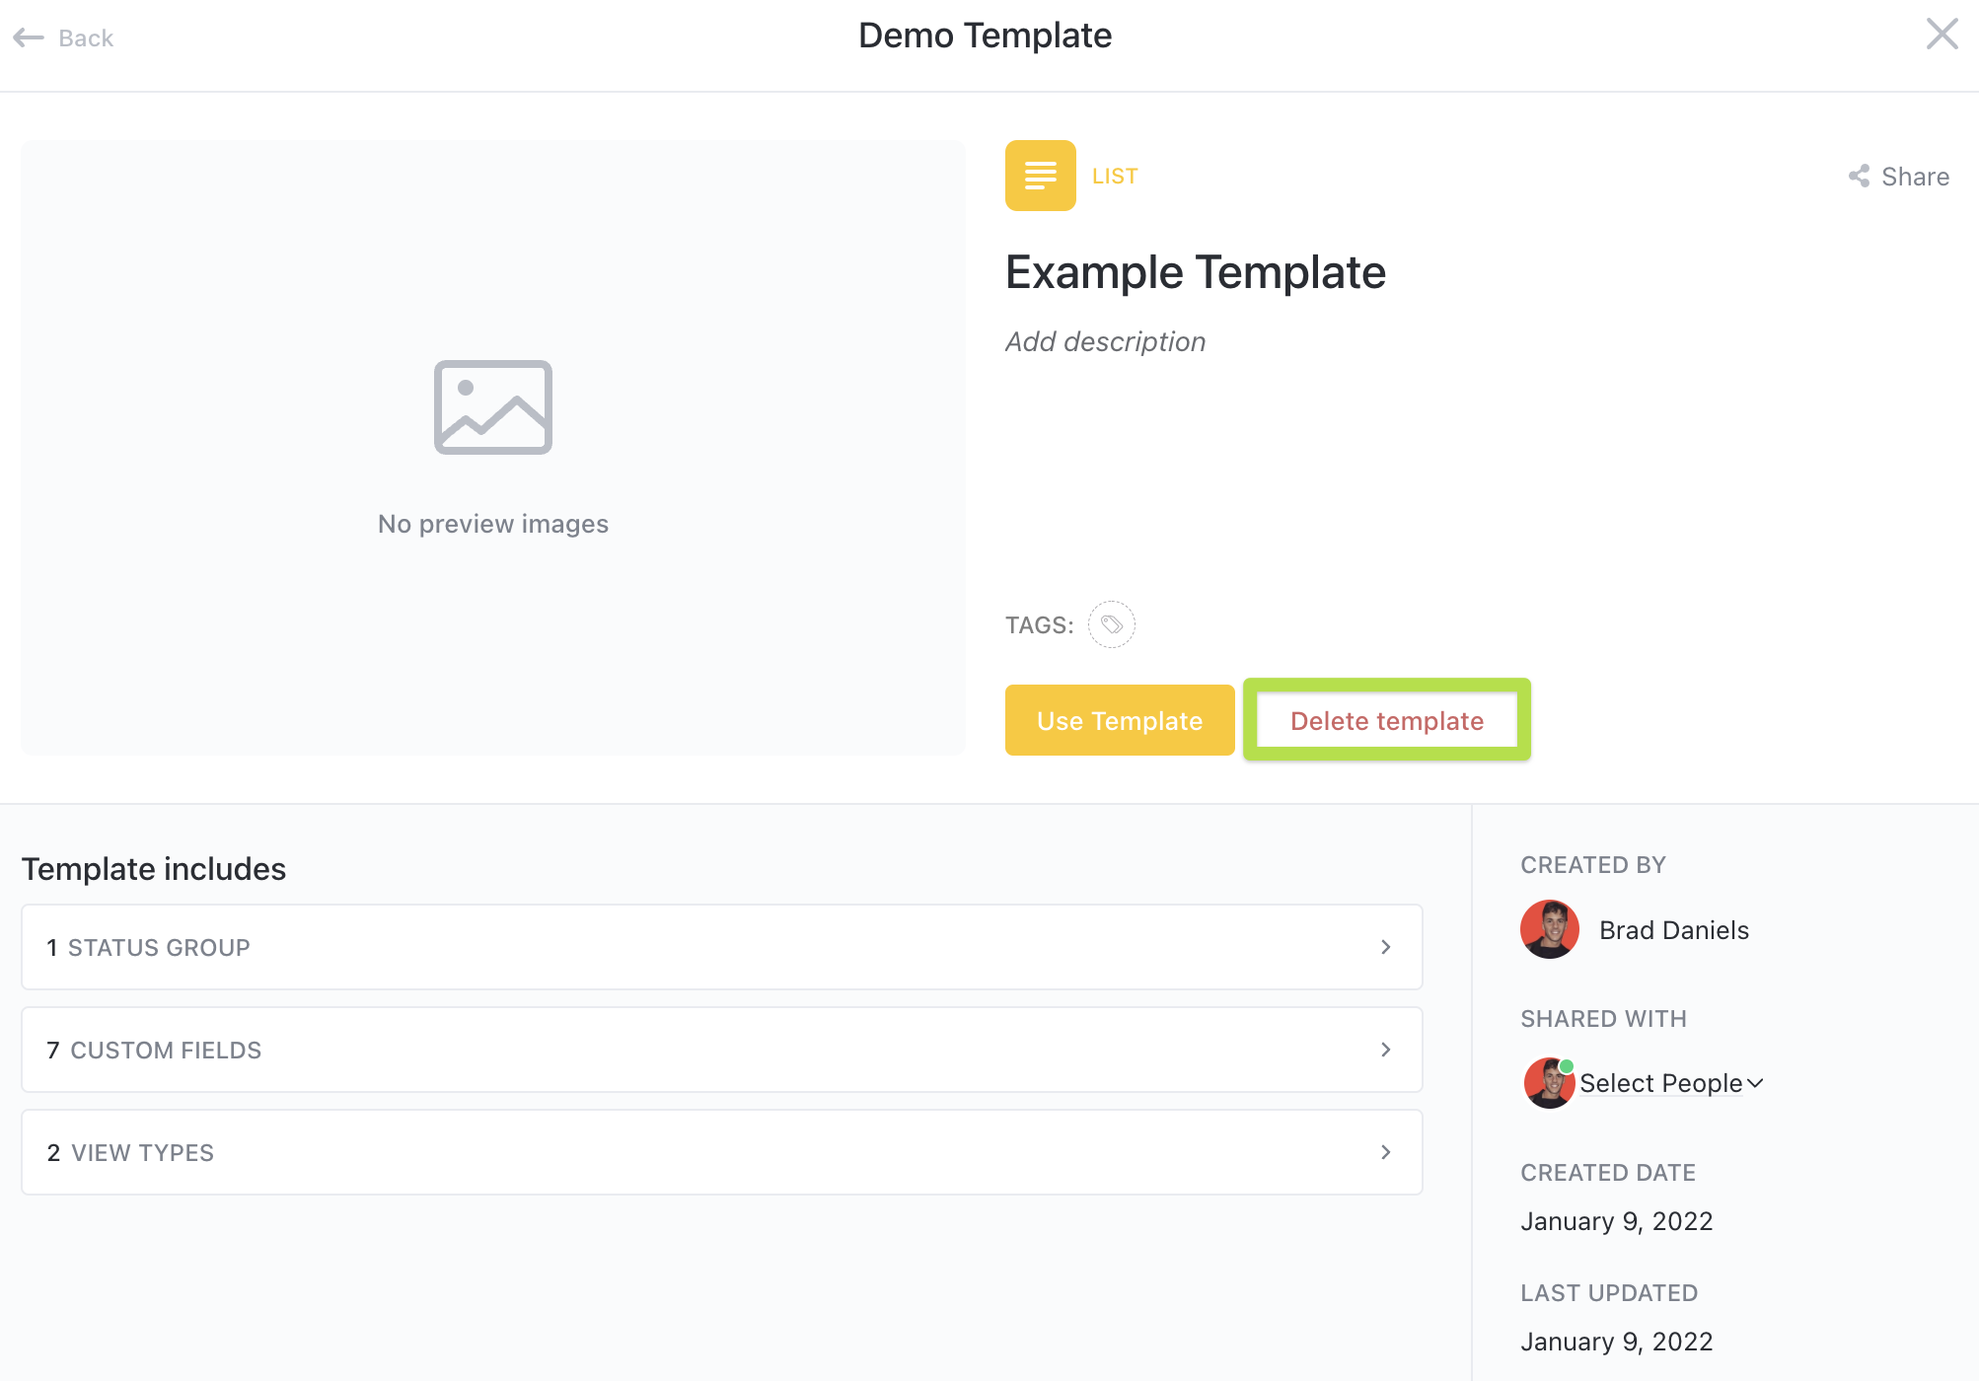Close the Demo Template dialog

tap(1942, 35)
